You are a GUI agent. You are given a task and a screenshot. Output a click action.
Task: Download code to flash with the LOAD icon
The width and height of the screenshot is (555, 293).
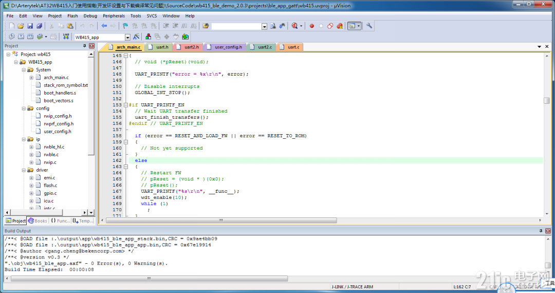pyautogui.click(x=66, y=36)
